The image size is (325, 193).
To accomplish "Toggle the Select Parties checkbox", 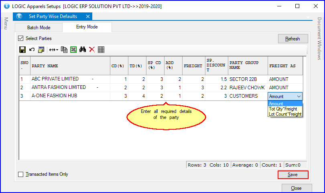I will (x=21, y=38).
